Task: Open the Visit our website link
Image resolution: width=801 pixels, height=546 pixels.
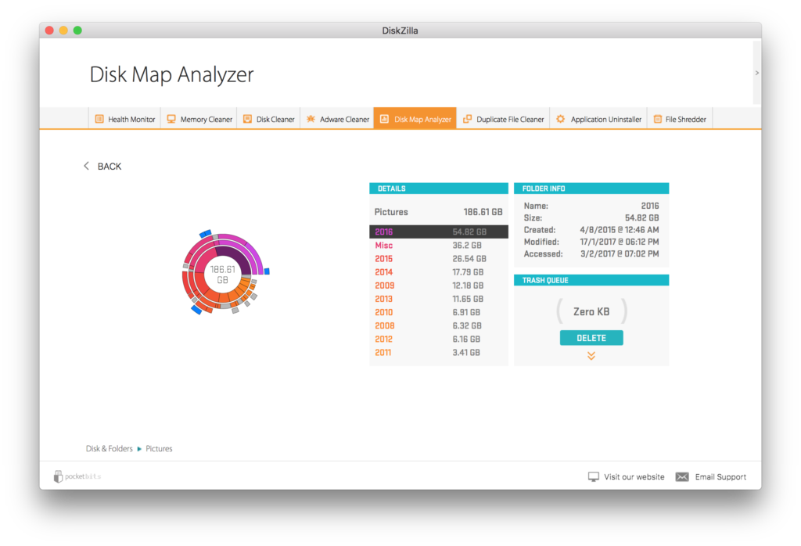Action: [627, 476]
